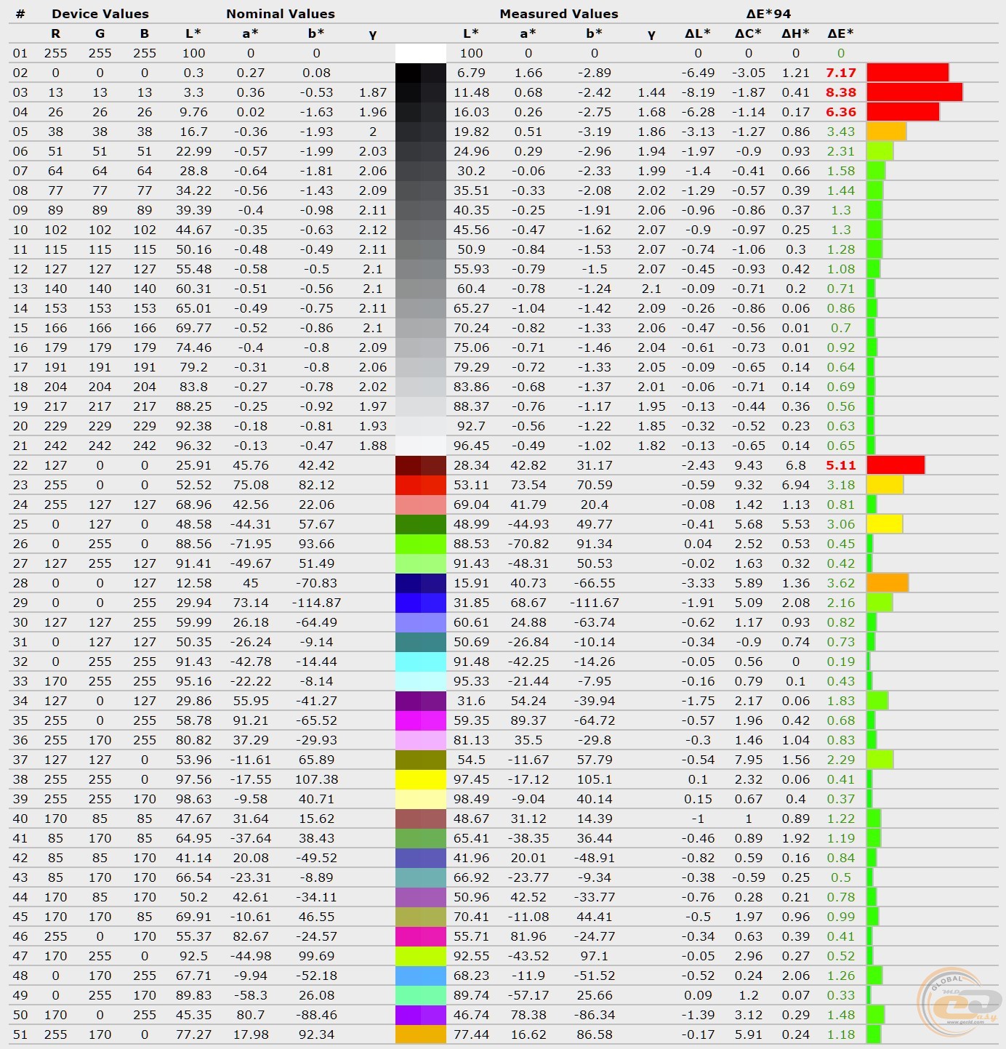Click the ΔL* value '-8.19'
This screenshot has height=1049, width=1006.
coord(698,92)
